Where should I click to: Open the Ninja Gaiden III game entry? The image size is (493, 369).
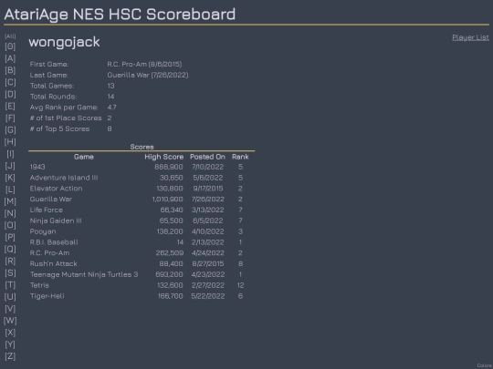56,220
